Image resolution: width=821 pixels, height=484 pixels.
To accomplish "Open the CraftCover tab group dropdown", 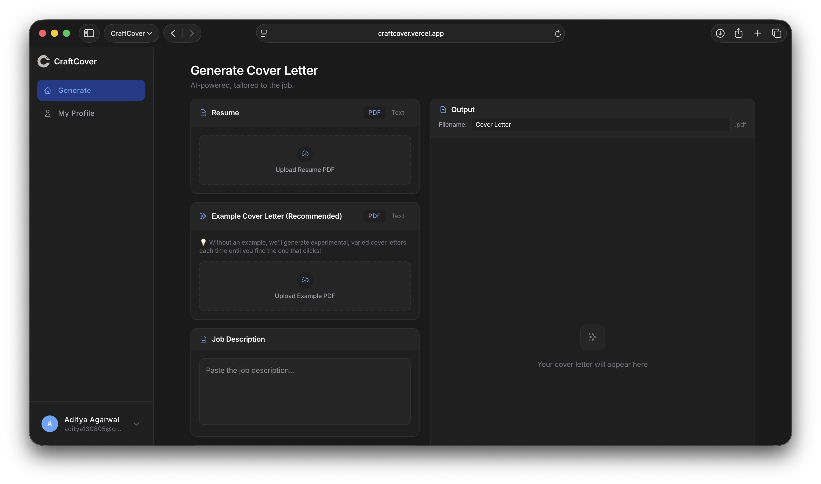I will pos(131,33).
